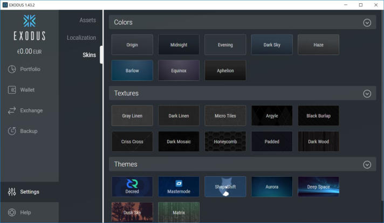This screenshot has height=223, width=384.
Task: Pick the Padded texture
Action: tap(272, 141)
